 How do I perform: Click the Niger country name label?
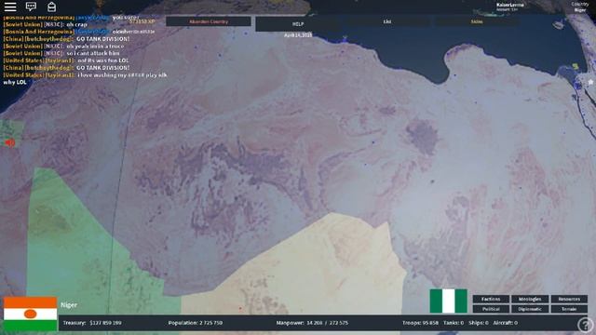coord(69,305)
